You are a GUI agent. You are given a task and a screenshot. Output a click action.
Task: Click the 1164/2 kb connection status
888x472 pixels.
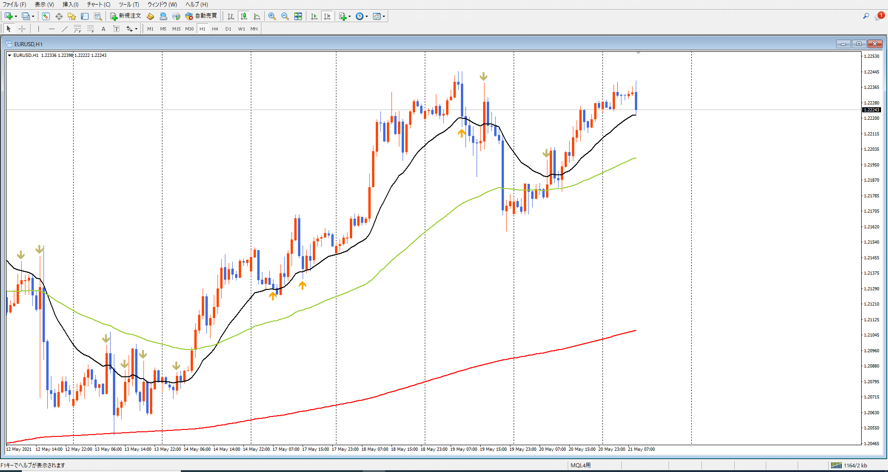click(850, 466)
